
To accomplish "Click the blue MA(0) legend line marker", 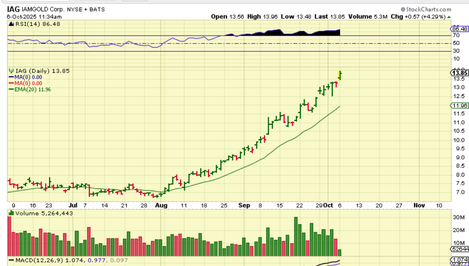I will (x=11, y=77).
